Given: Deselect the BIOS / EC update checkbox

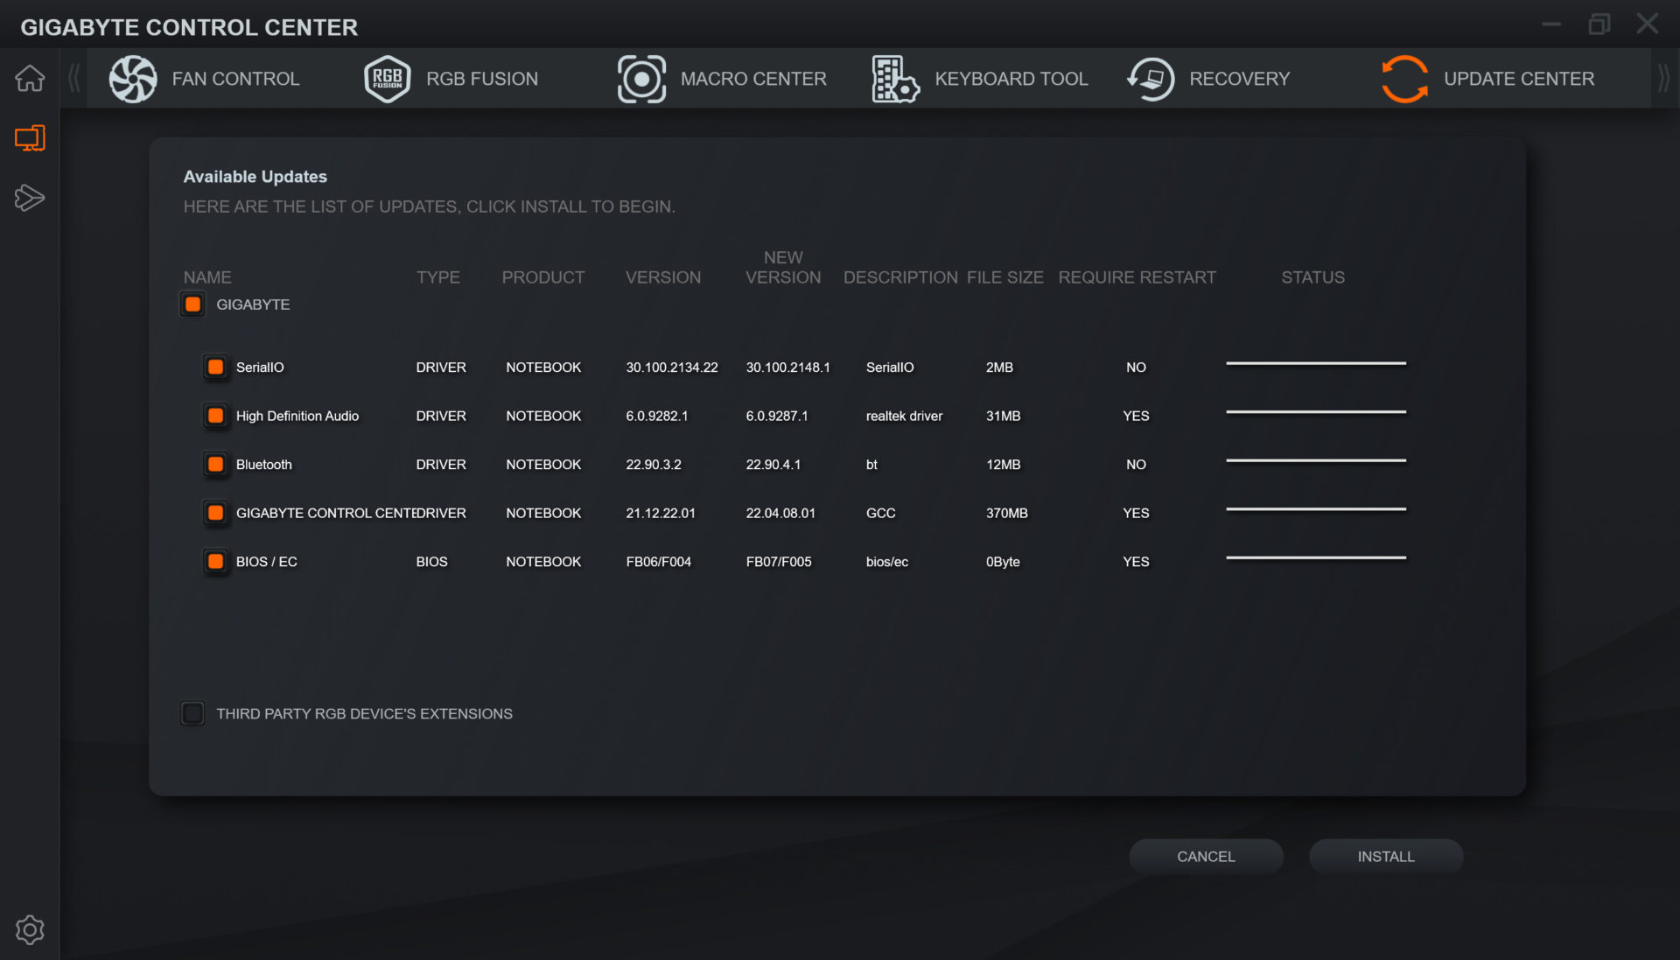Looking at the screenshot, I should [215, 562].
